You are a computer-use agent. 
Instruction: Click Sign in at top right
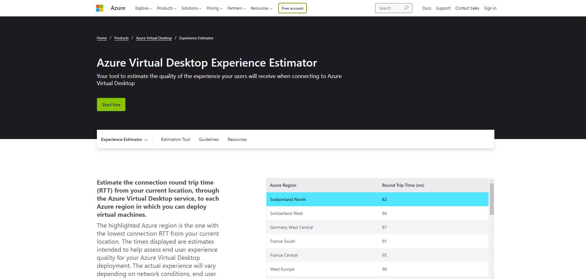click(490, 8)
